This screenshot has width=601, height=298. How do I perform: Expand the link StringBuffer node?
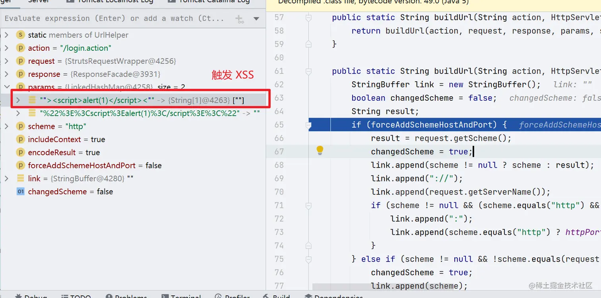coord(6,179)
